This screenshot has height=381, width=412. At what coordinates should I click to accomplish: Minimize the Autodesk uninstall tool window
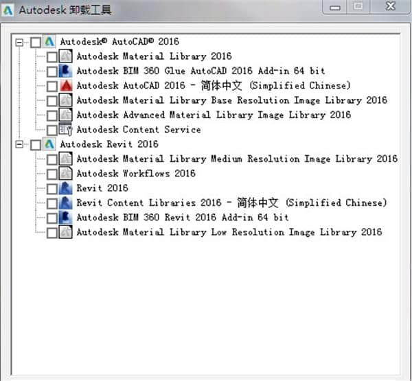pyautogui.click(x=336, y=8)
